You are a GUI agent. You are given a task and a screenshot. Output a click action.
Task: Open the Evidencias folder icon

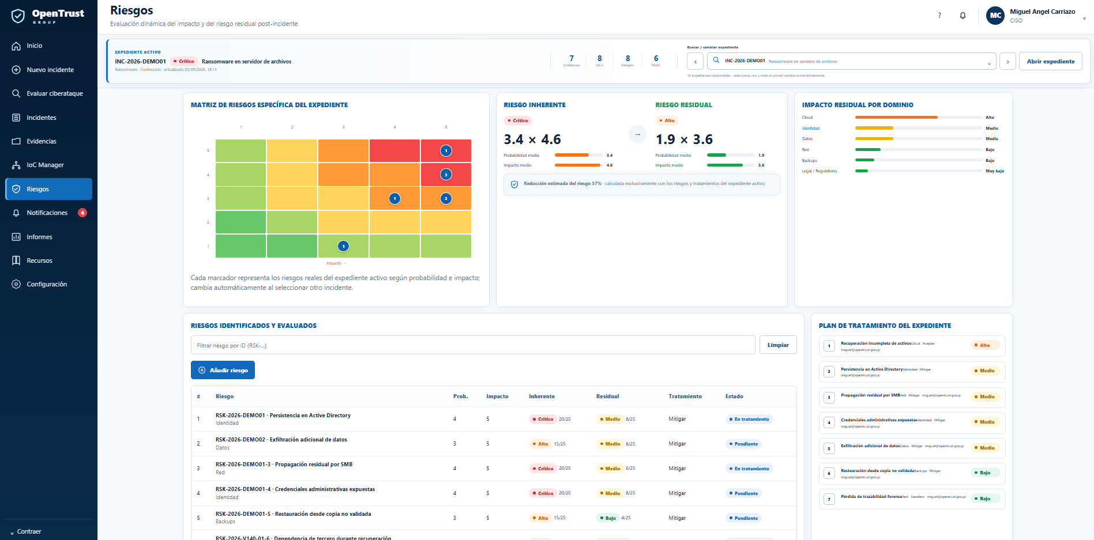click(x=16, y=141)
